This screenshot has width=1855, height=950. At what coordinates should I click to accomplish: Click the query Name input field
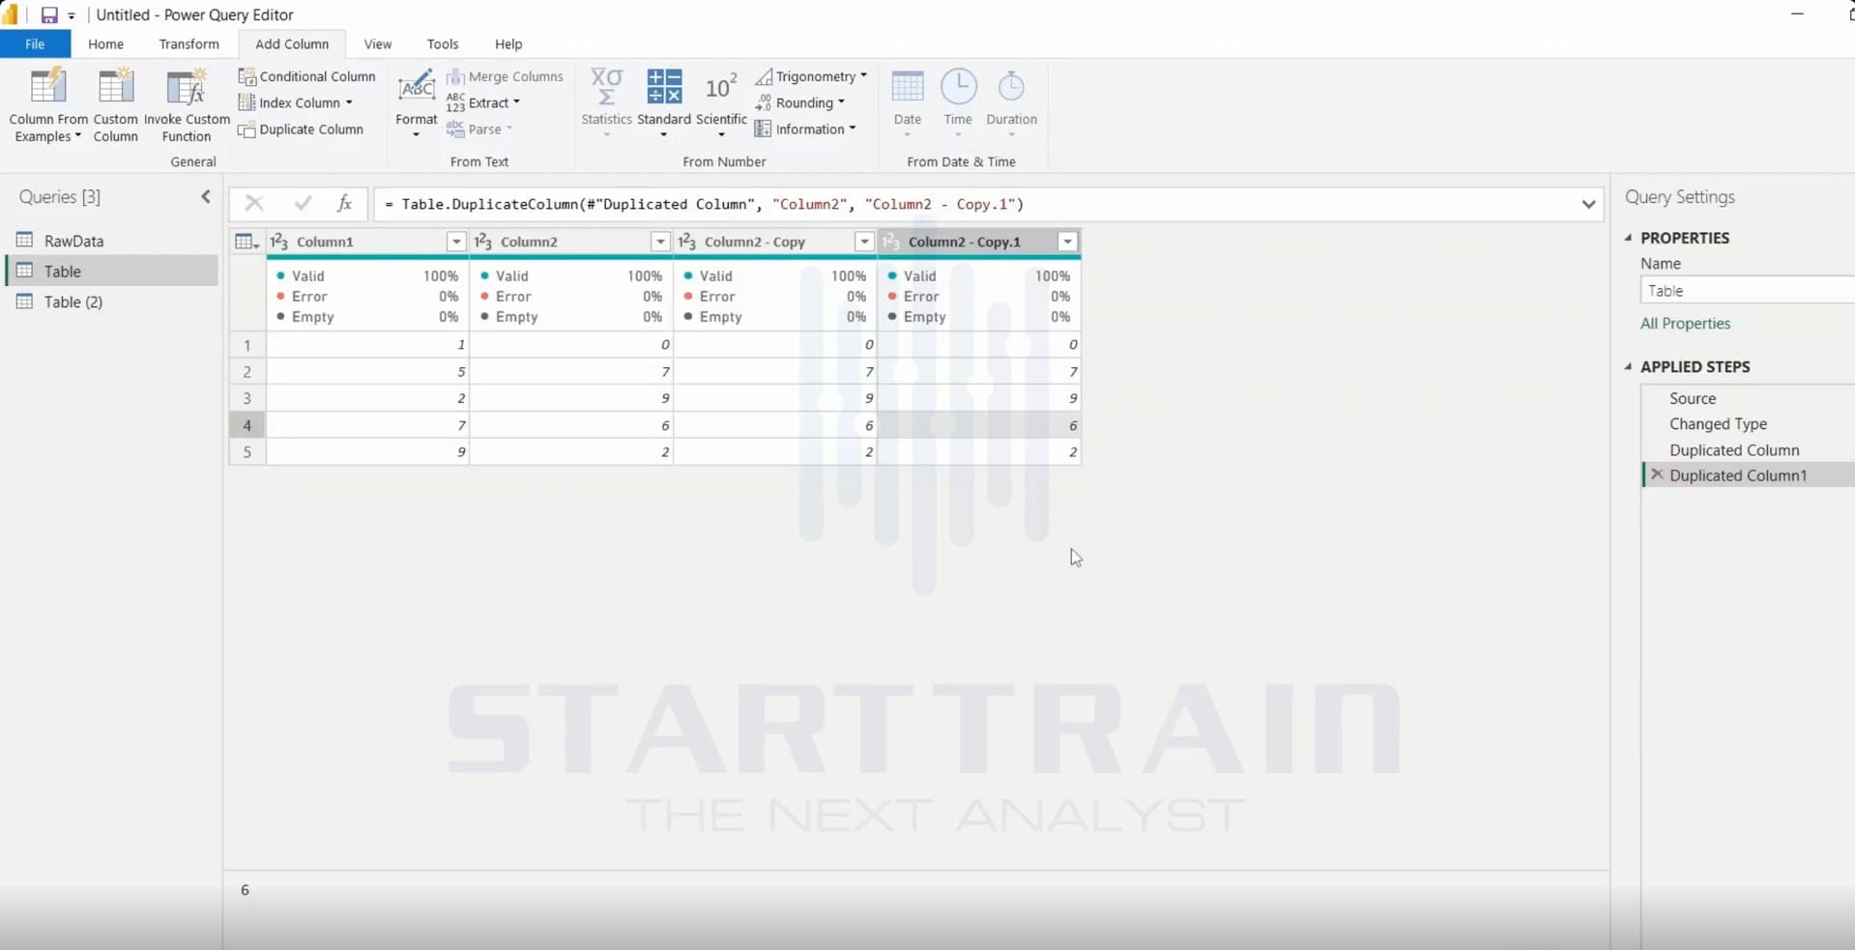click(1748, 291)
